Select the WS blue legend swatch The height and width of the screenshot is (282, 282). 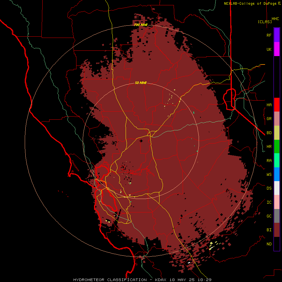click(277, 174)
